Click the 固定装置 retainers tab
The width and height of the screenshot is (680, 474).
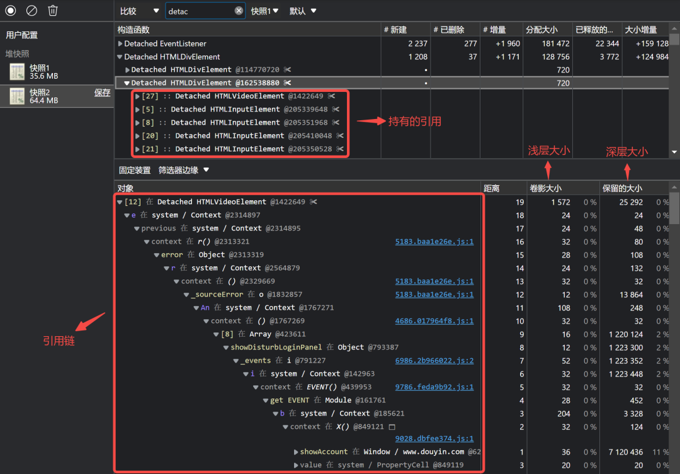(135, 170)
